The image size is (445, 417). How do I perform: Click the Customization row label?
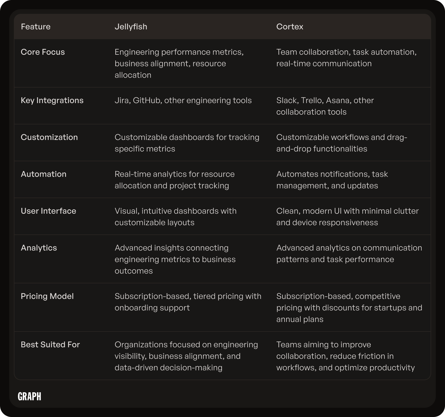coord(49,137)
